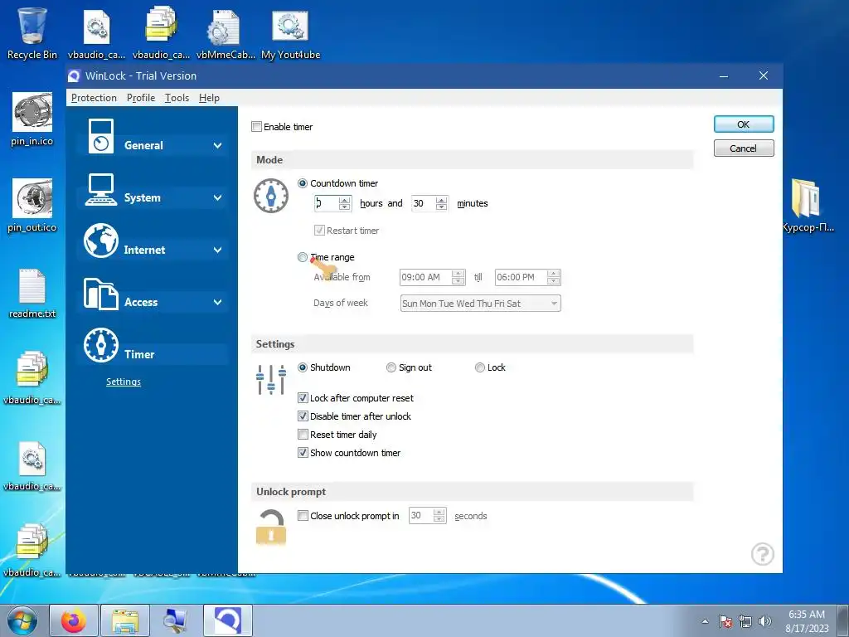Click the unlock prompt seconds field
This screenshot has height=637, width=849.
(x=421, y=516)
